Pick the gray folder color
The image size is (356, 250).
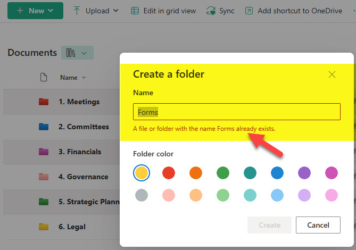142,195
